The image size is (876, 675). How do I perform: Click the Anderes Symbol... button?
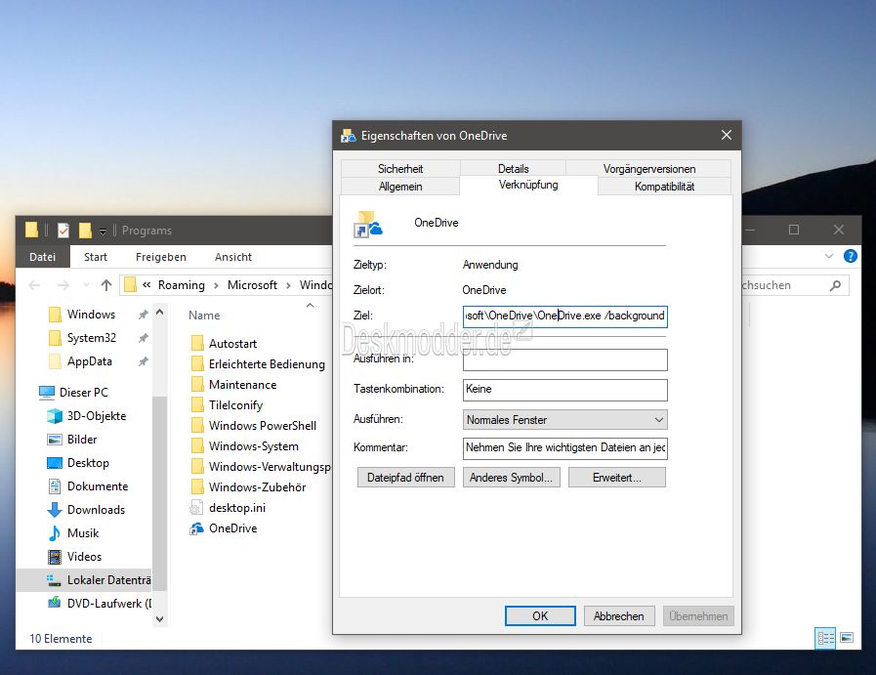point(511,478)
